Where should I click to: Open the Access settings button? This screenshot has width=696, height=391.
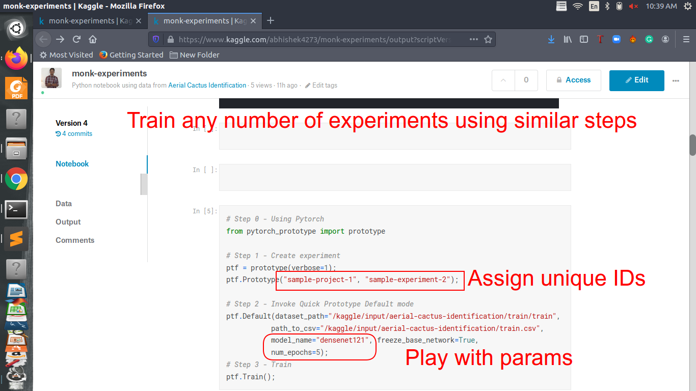pyautogui.click(x=574, y=80)
